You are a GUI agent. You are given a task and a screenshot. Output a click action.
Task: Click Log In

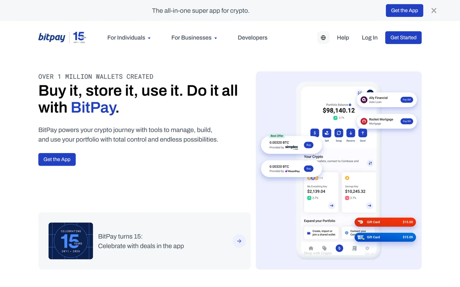click(x=370, y=38)
